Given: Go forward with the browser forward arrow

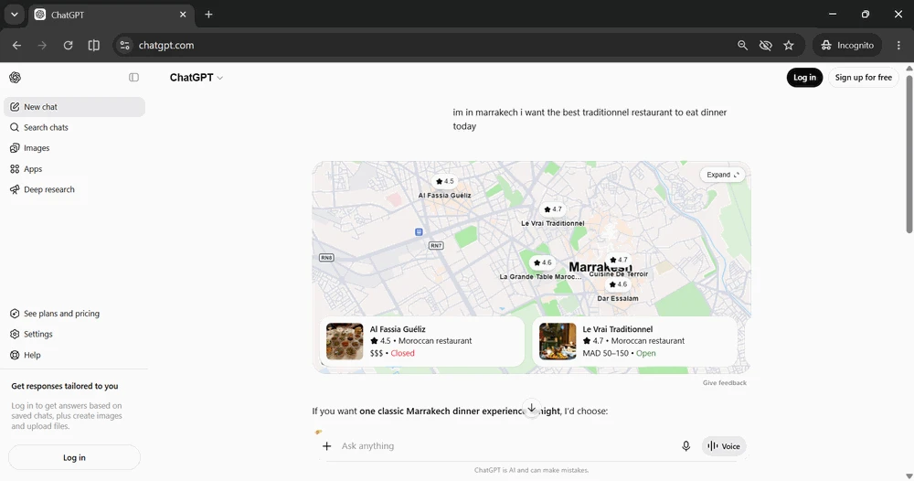Looking at the screenshot, I should 42,46.
